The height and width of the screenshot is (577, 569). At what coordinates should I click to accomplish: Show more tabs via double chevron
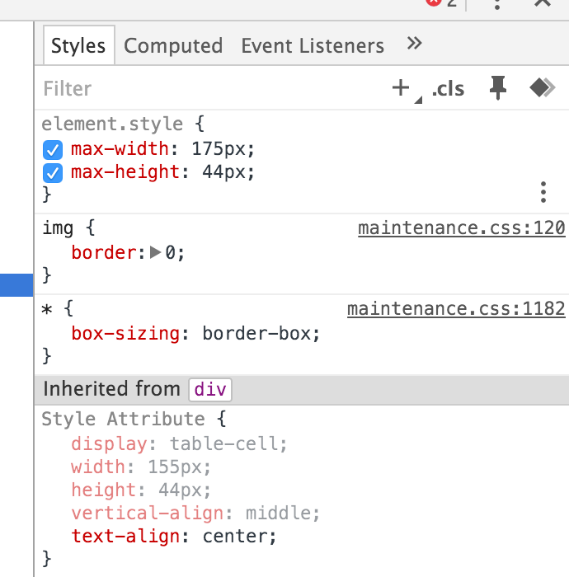[x=415, y=45]
